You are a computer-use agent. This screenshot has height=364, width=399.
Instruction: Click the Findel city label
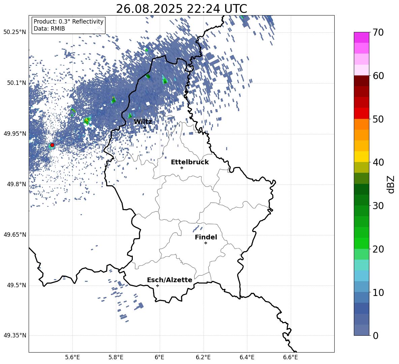pos(206,237)
